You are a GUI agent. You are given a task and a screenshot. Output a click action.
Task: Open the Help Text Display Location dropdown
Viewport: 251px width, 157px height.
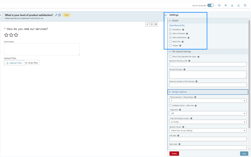208,122
